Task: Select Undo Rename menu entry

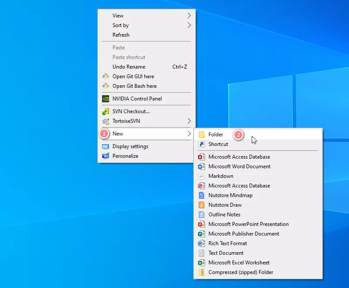Action: tap(147, 67)
